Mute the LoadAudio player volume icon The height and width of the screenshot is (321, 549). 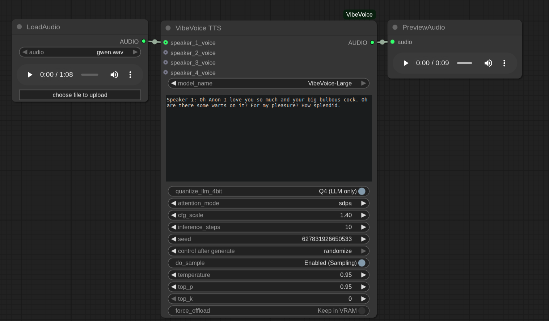tap(114, 75)
